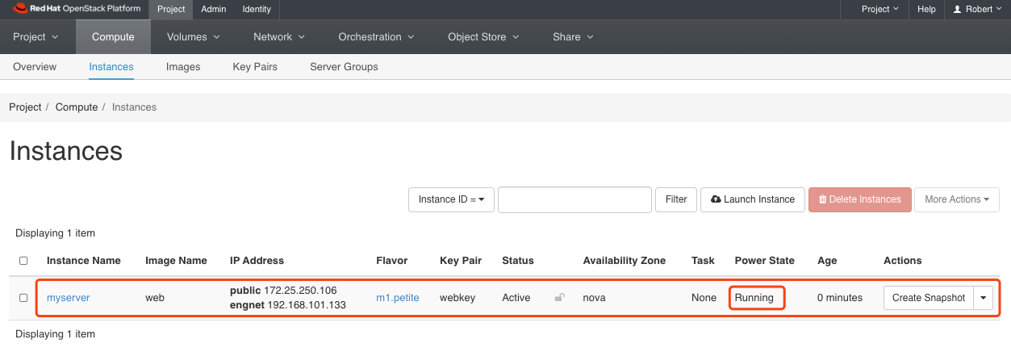Click the Launch Instance cloud button
The height and width of the screenshot is (356, 1011).
(x=751, y=199)
